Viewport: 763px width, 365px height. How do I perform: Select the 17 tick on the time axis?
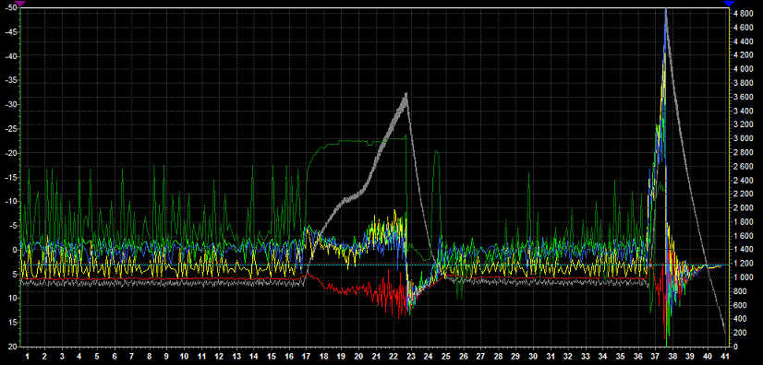click(306, 356)
